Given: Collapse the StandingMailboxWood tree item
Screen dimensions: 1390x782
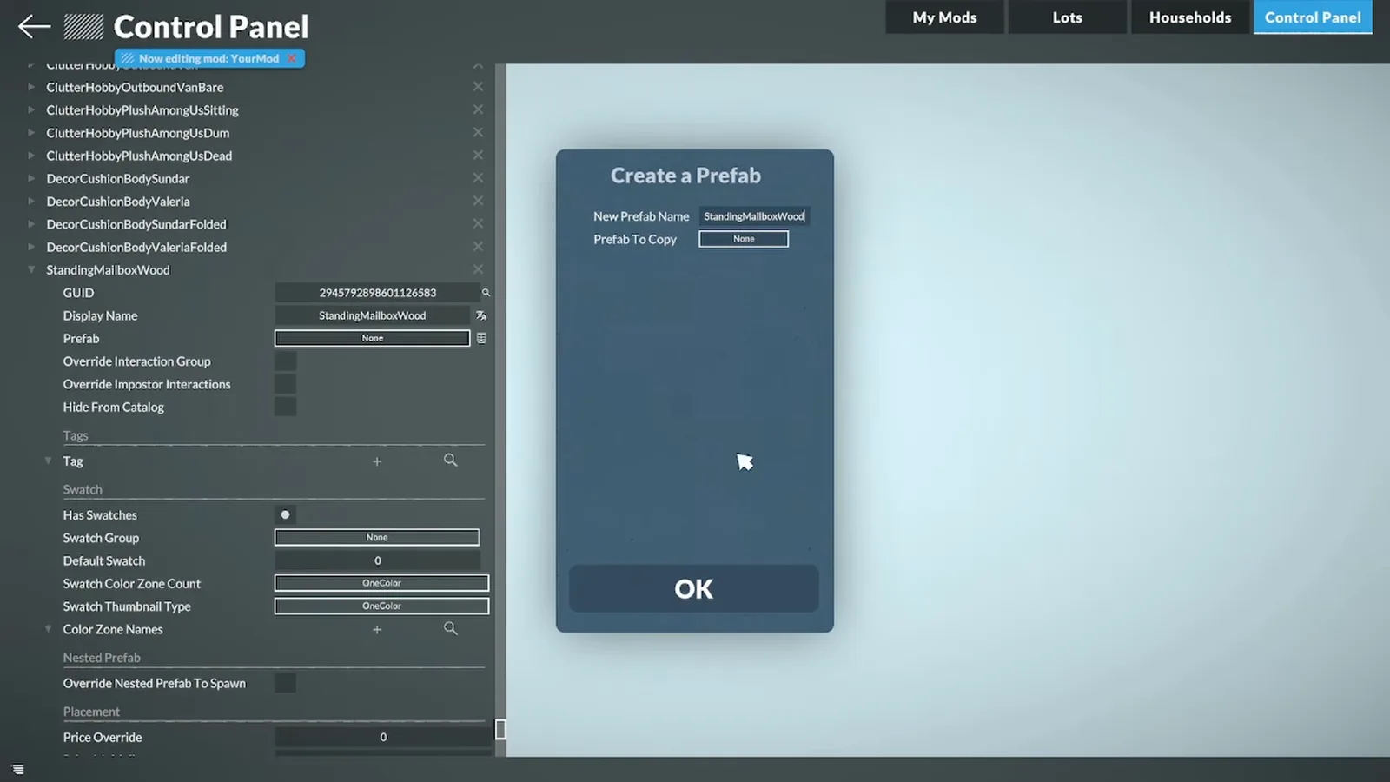Looking at the screenshot, I should click(31, 269).
